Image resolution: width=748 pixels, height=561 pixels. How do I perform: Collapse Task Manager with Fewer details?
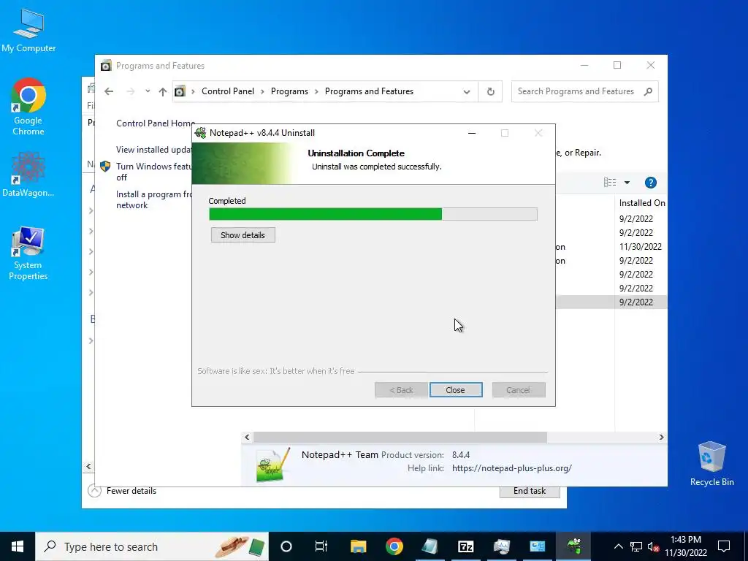(x=122, y=491)
